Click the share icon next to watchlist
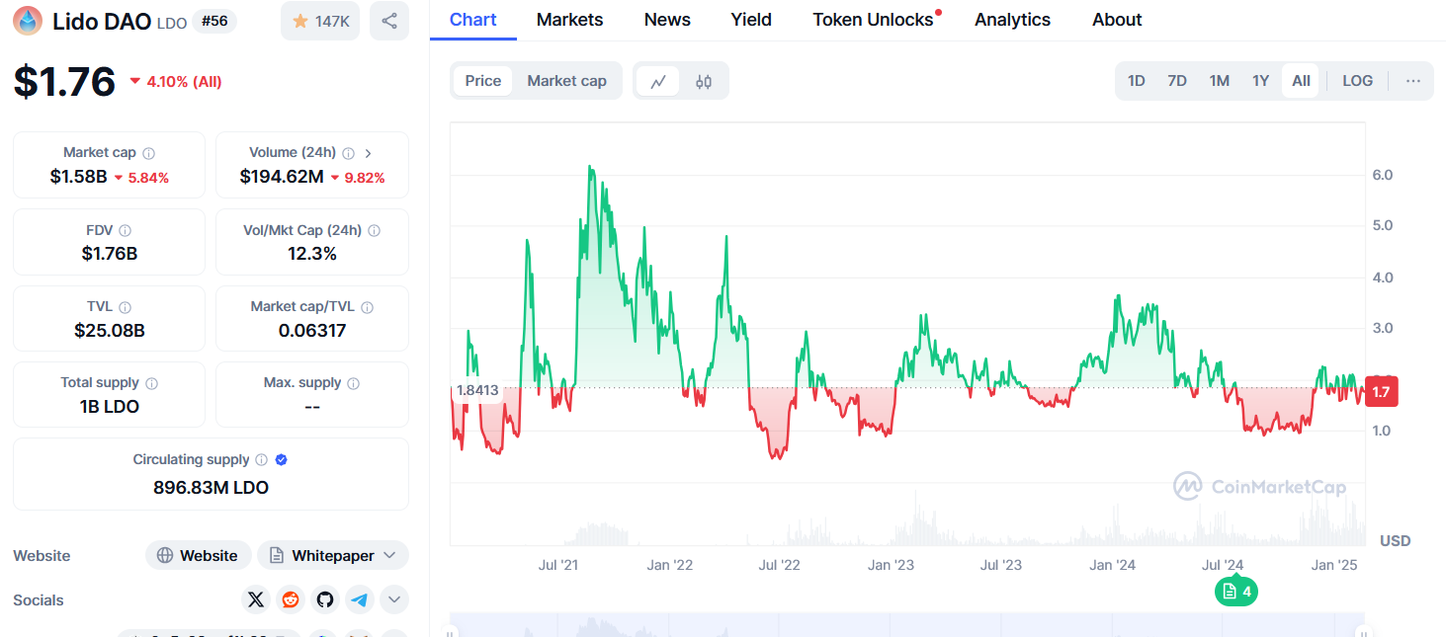The height and width of the screenshot is (637, 1446). pyautogui.click(x=389, y=21)
